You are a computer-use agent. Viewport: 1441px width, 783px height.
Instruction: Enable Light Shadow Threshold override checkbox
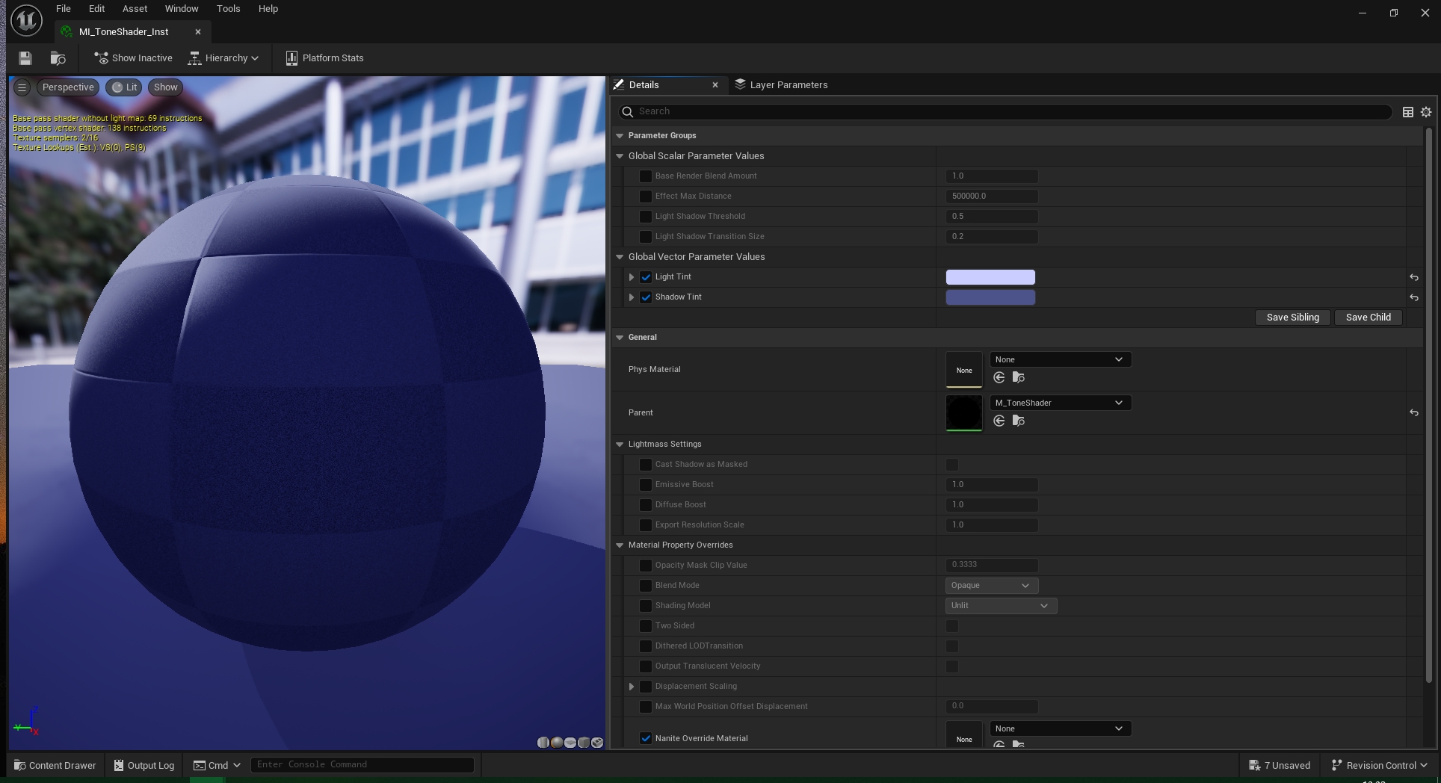pyautogui.click(x=646, y=217)
